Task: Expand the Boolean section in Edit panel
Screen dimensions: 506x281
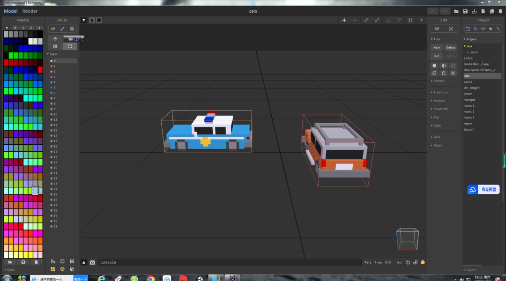Action: click(x=438, y=81)
